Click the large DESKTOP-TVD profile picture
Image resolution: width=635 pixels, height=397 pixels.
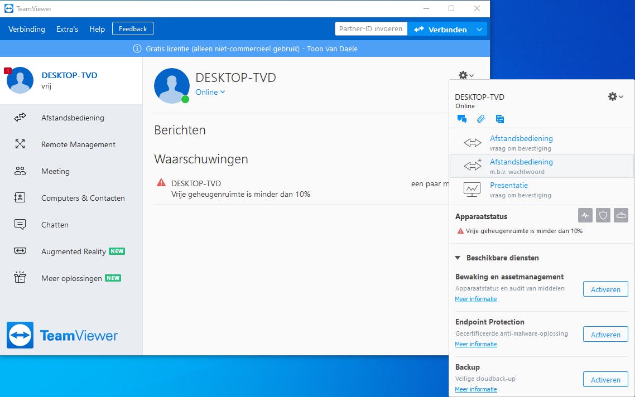[172, 86]
